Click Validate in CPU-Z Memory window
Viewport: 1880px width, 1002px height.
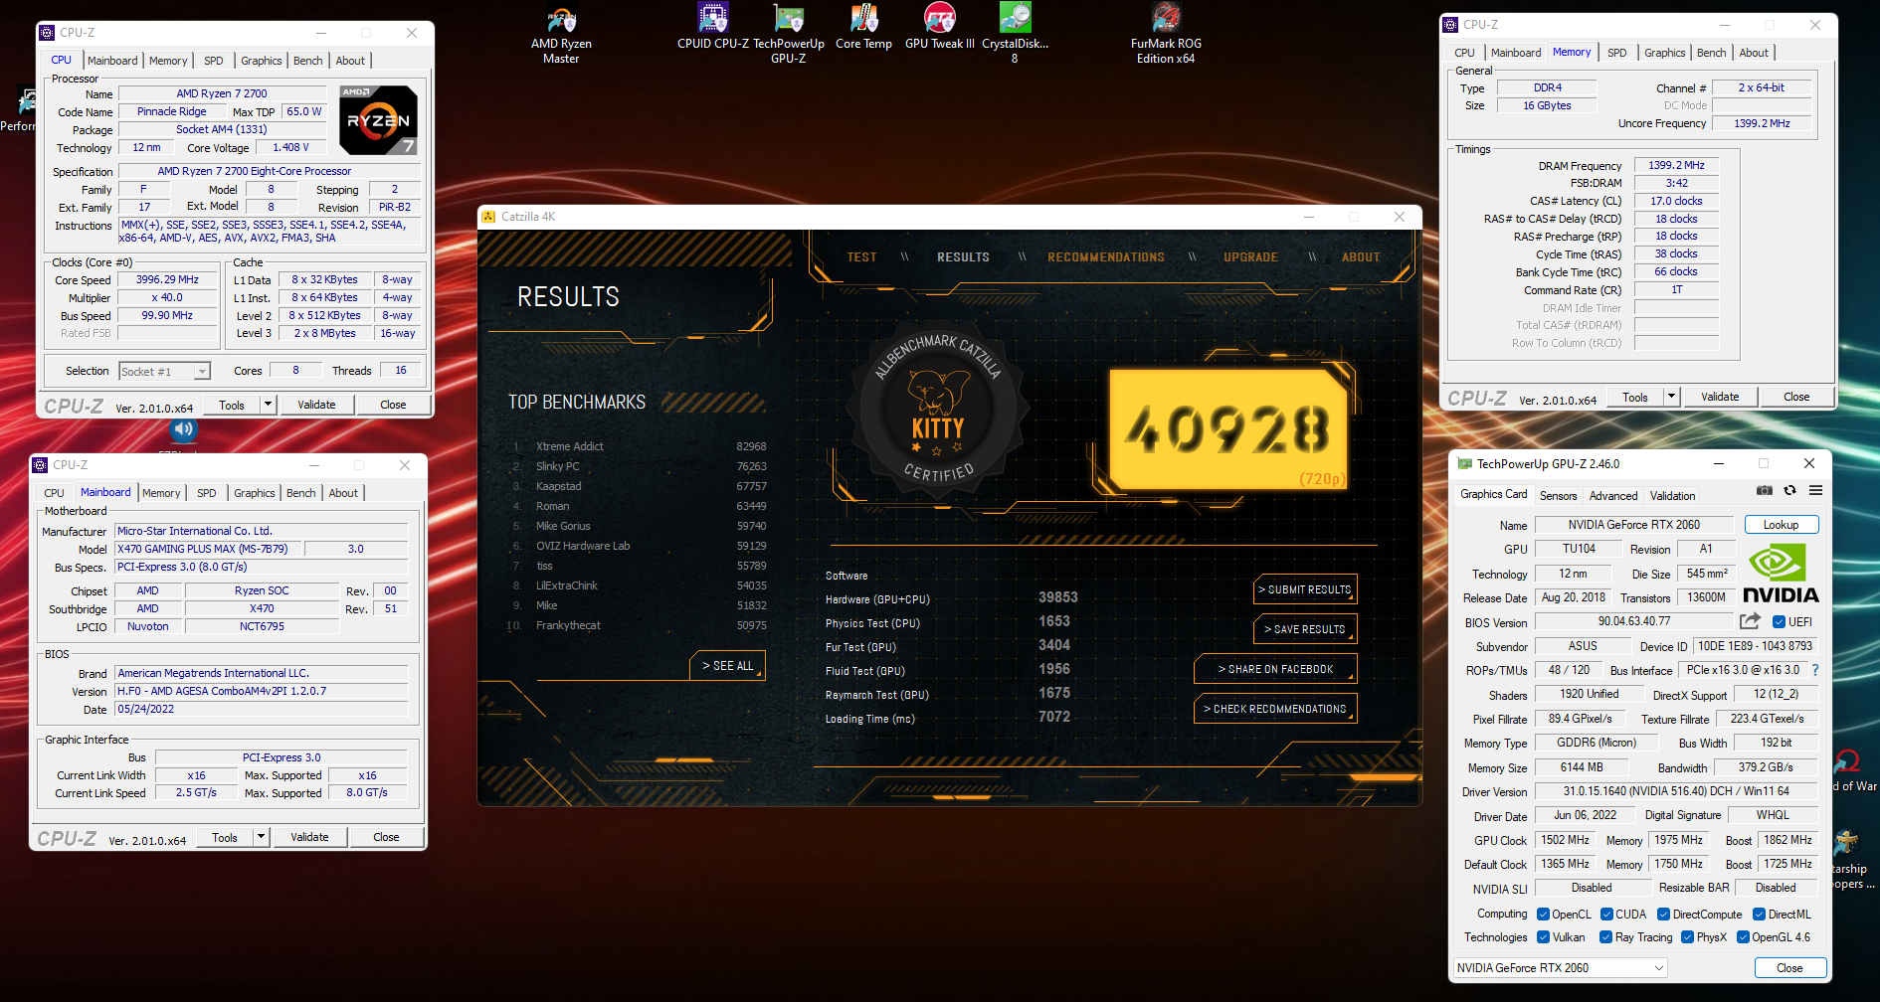click(1720, 397)
